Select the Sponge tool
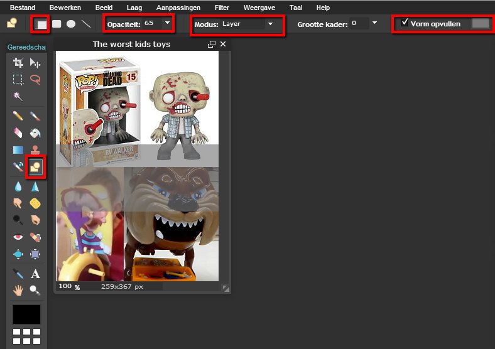Screen dimensions: 495x349 point(35,203)
